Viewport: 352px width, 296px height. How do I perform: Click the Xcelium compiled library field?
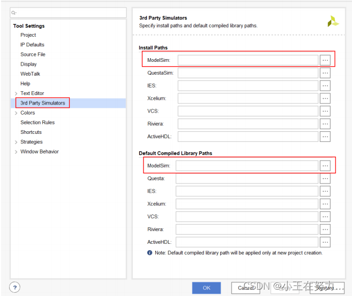pyautogui.click(x=247, y=204)
